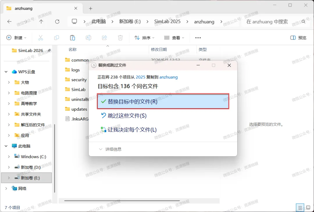Select the common folder
The image size is (314, 212).
coord(77,60)
